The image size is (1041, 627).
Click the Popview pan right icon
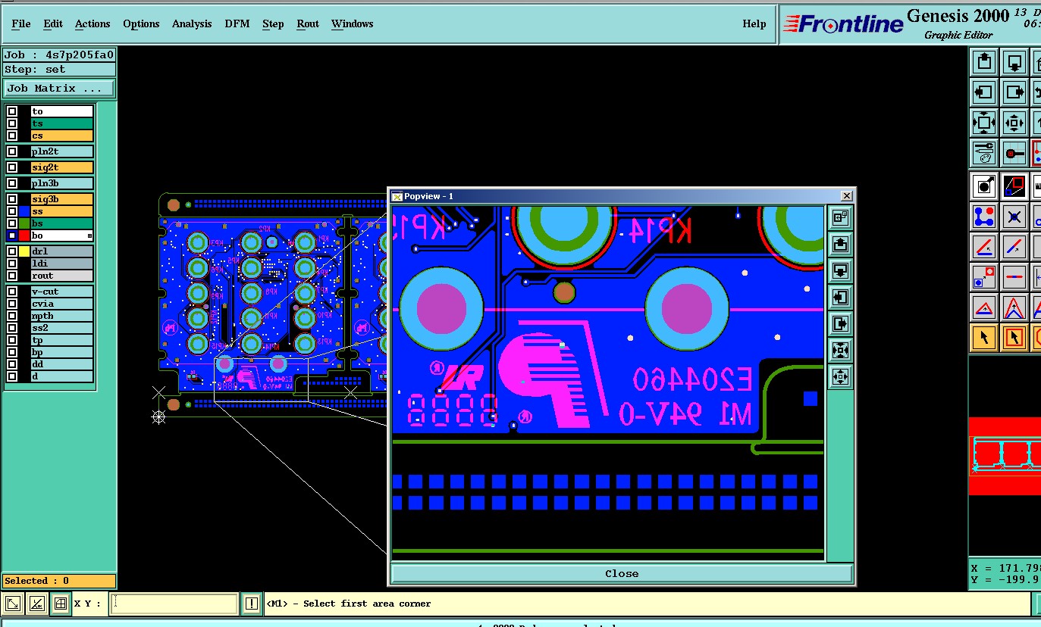point(840,324)
